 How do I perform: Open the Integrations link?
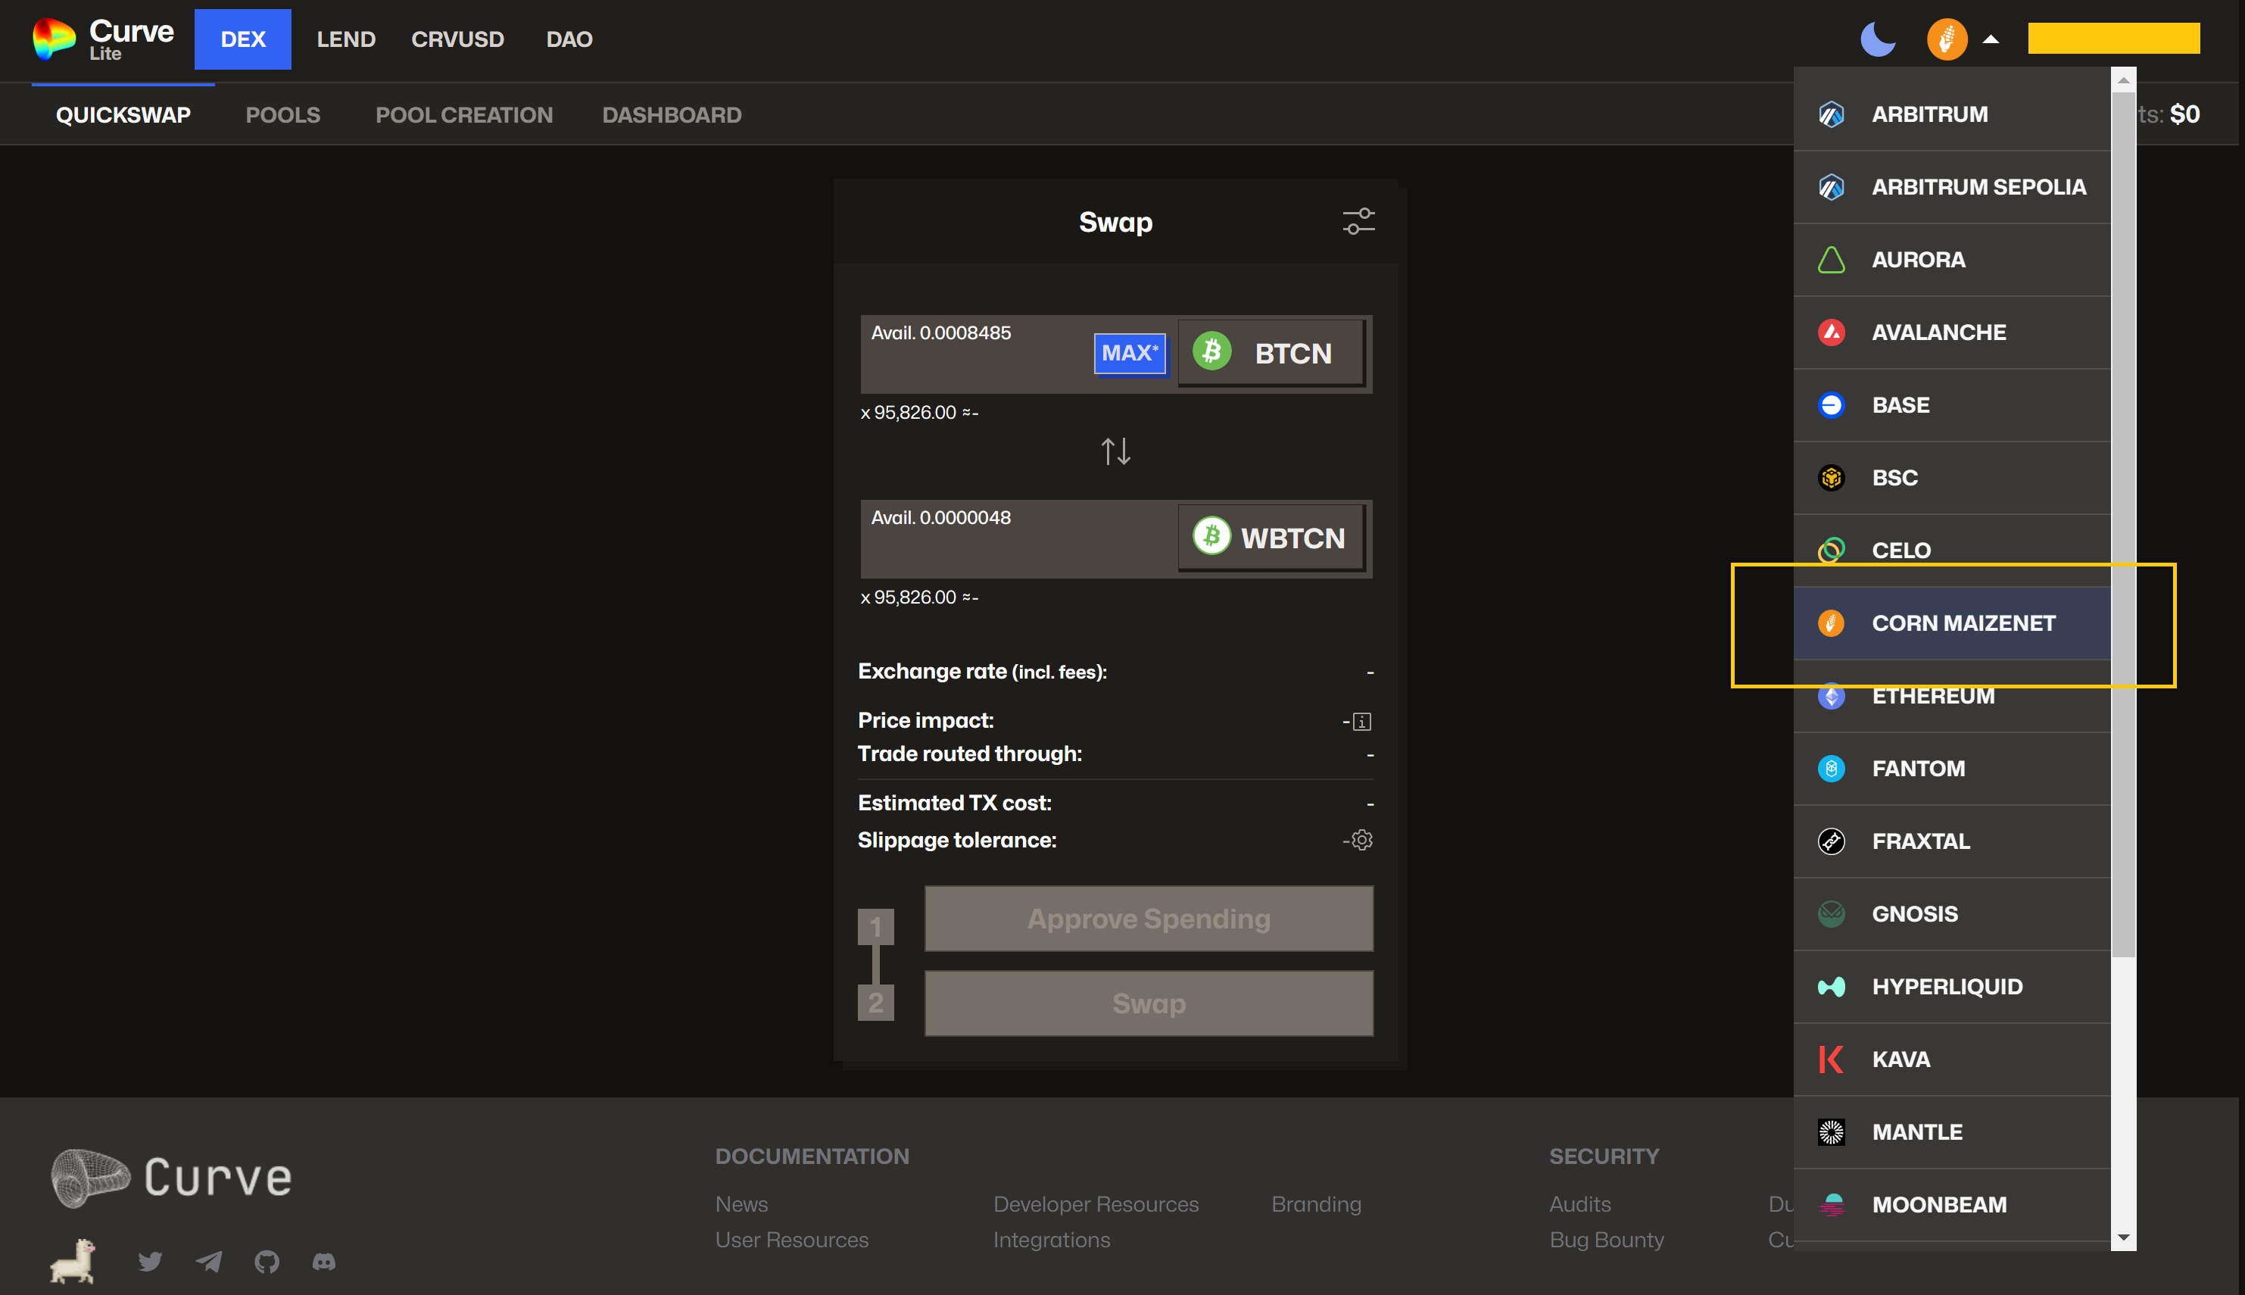[x=1051, y=1240]
